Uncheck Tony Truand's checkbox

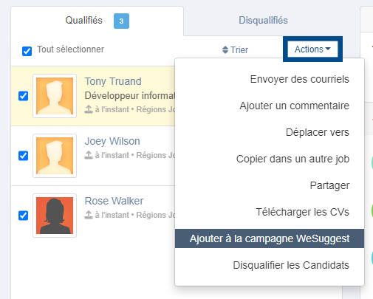(x=23, y=96)
